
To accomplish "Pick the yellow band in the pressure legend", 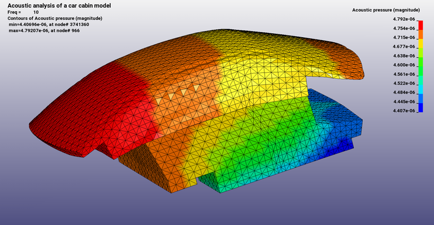I will coord(420,43).
